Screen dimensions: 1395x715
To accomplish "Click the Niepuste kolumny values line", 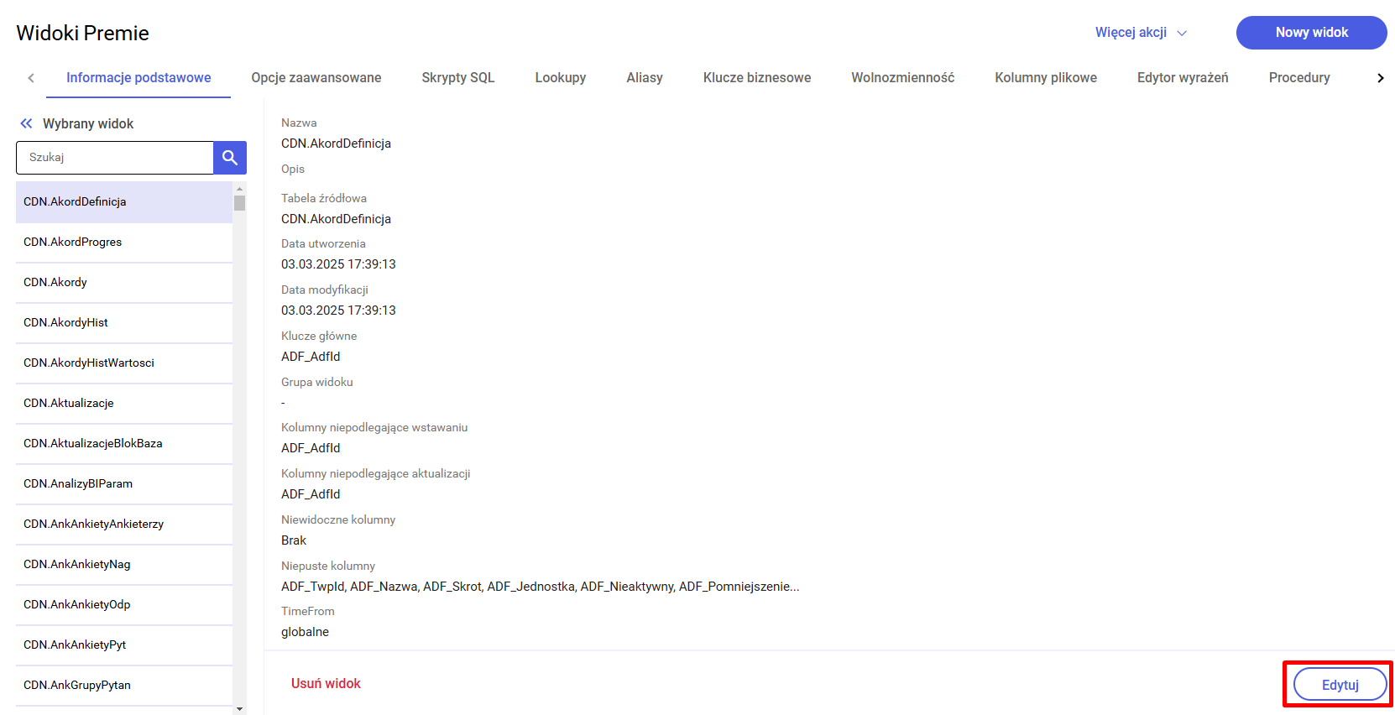I will point(540,587).
